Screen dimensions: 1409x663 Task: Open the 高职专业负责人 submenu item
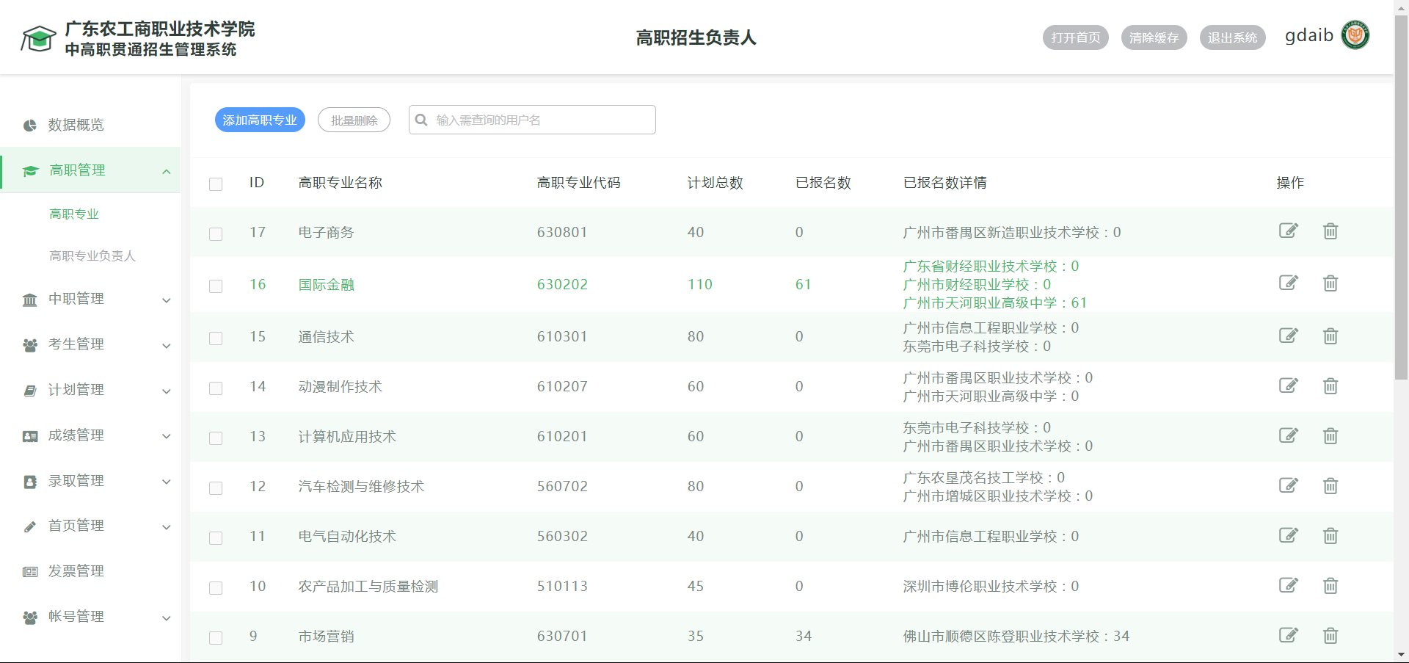pos(92,256)
